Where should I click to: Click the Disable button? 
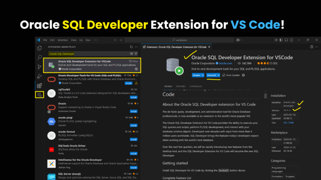point(196,75)
